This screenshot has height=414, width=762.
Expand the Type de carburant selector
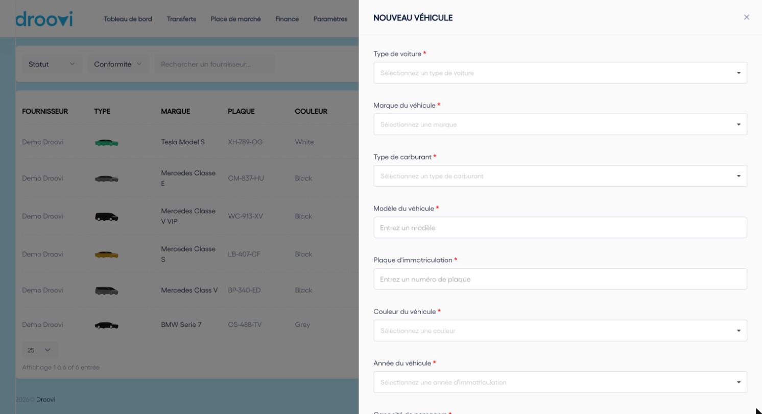coord(560,176)
